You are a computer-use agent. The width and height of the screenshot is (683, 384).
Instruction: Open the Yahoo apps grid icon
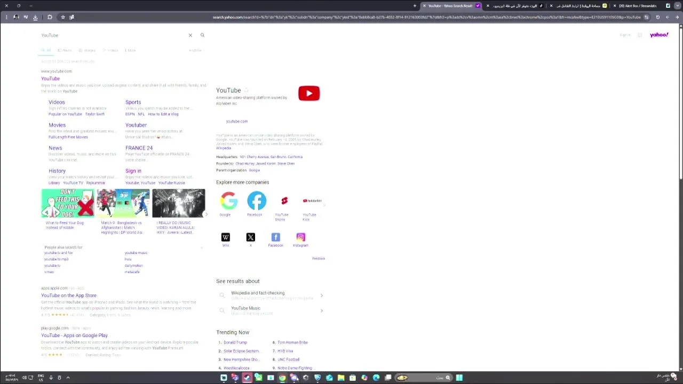640,35
